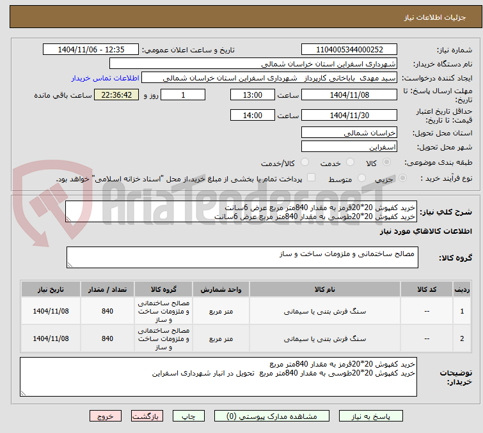The image size is (483, 433).
Task: Select the متوسط purchase type radio
Action: tap(361, 178)
